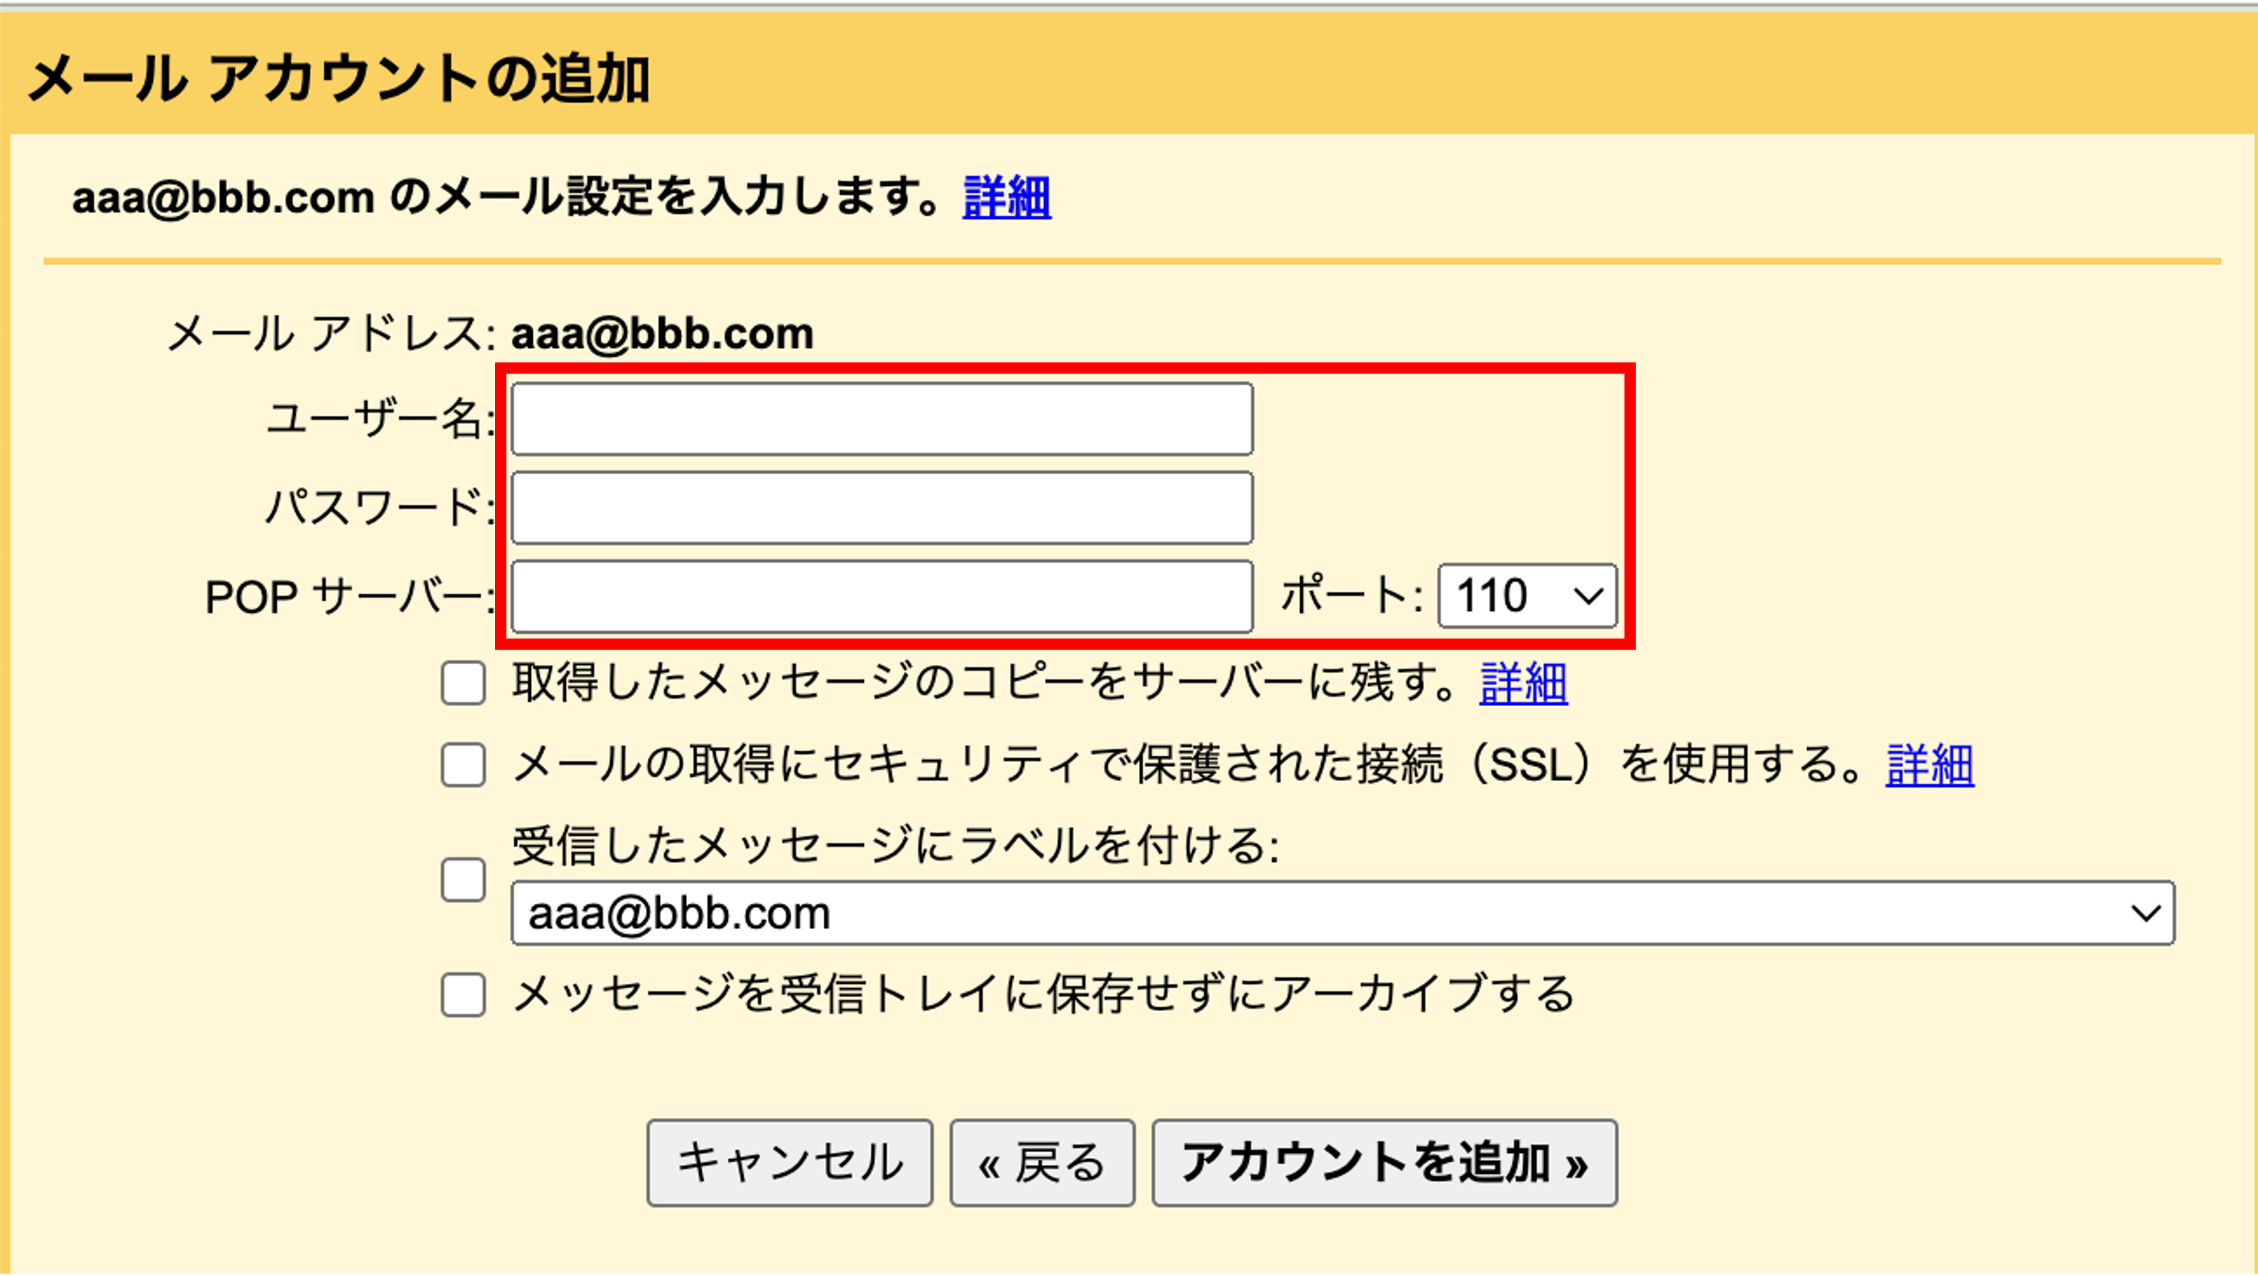This screenshot has width=2258, height=1276.
Task: Follow 詳細 link after SSL option
Action: [x=1930, y=764]
